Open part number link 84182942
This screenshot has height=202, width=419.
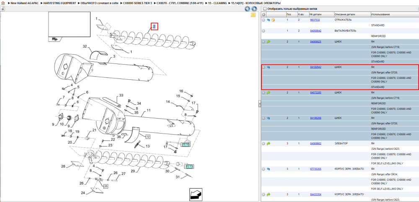tap(316, 67)
